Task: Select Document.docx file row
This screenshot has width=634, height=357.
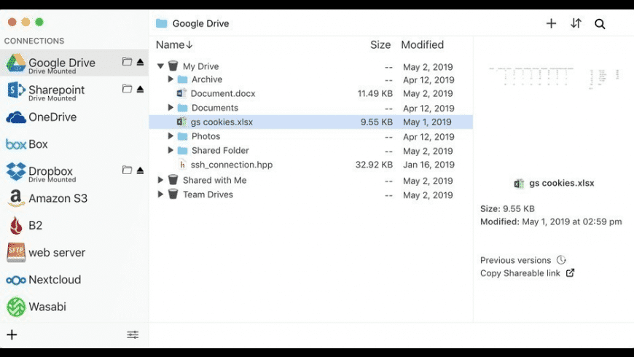Action: click(x=311, y=93)
